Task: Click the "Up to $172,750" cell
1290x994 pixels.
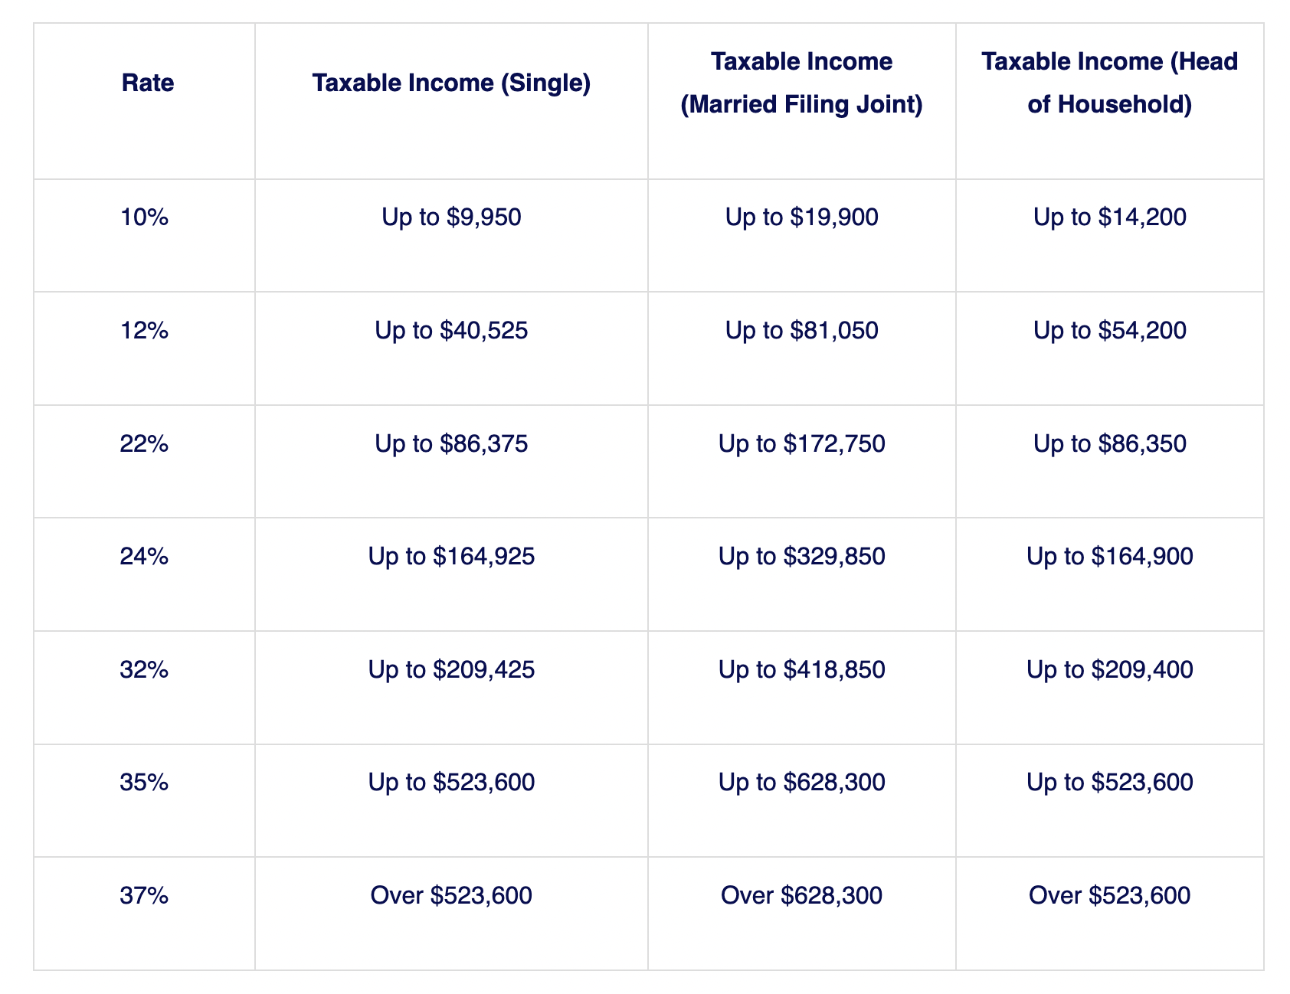Action: tap(801, 443)
